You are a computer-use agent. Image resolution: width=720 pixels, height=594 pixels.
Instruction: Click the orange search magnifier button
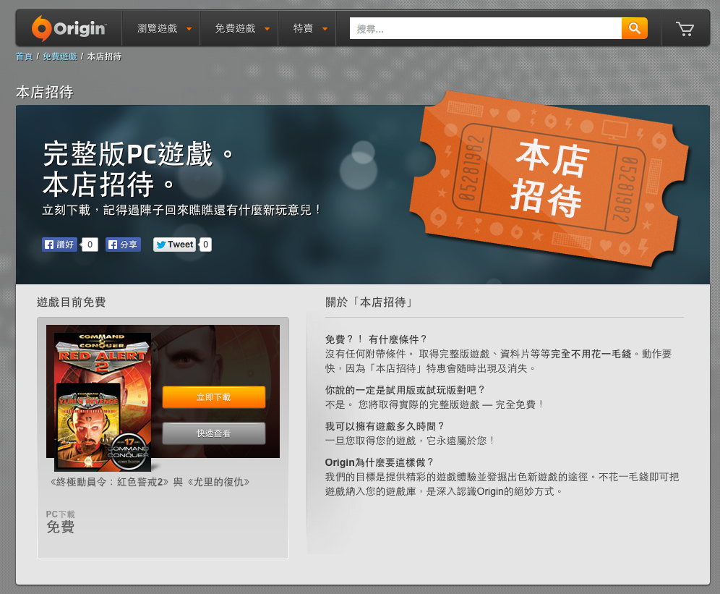click(634, 28)
